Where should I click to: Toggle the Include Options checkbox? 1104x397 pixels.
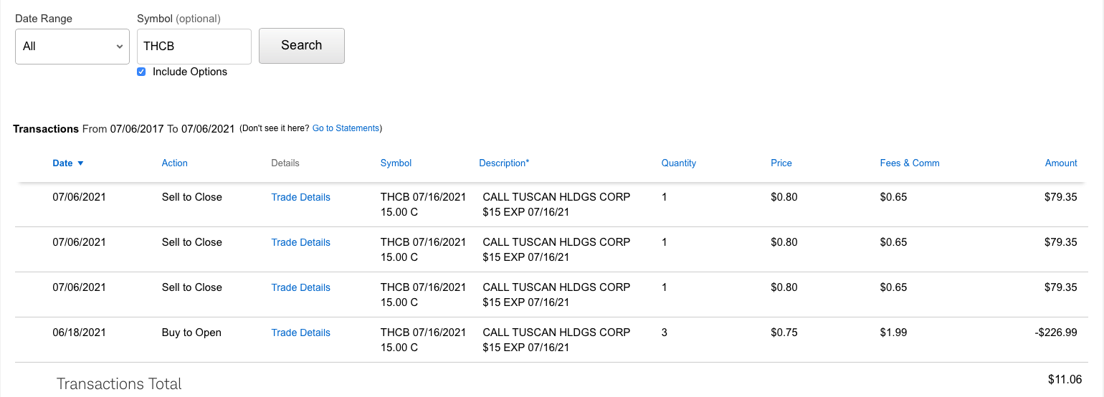click(141, 72)
